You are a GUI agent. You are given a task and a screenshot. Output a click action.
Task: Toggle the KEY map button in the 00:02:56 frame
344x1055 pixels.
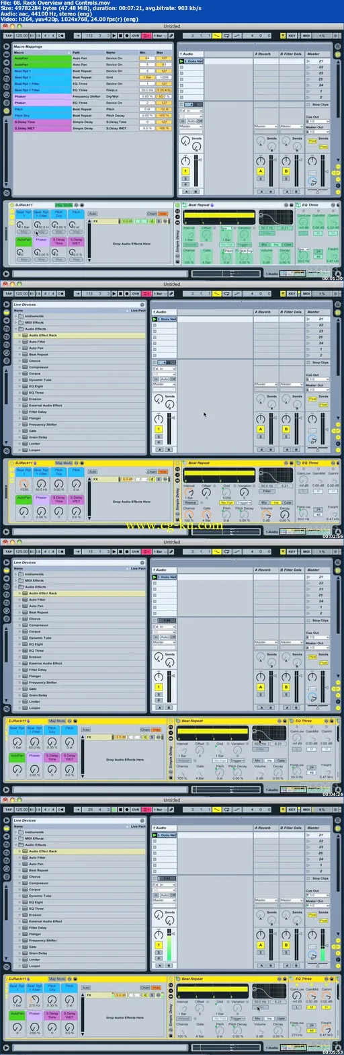tap(292, 294)
